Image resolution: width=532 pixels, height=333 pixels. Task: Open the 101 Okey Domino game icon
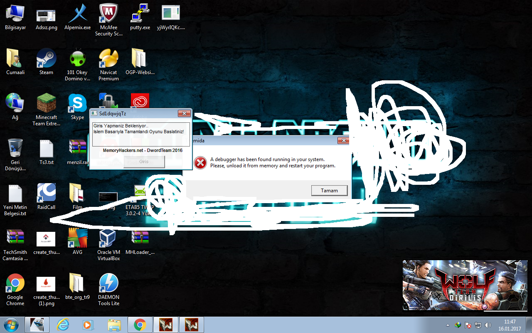(x=77, y=65)
